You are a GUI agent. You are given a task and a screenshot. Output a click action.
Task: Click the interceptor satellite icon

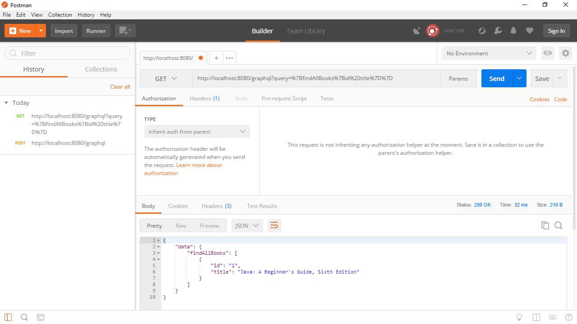tap(417, 31)
